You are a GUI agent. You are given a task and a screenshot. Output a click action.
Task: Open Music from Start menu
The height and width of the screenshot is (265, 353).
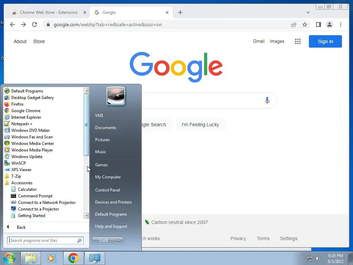(100, 152)
